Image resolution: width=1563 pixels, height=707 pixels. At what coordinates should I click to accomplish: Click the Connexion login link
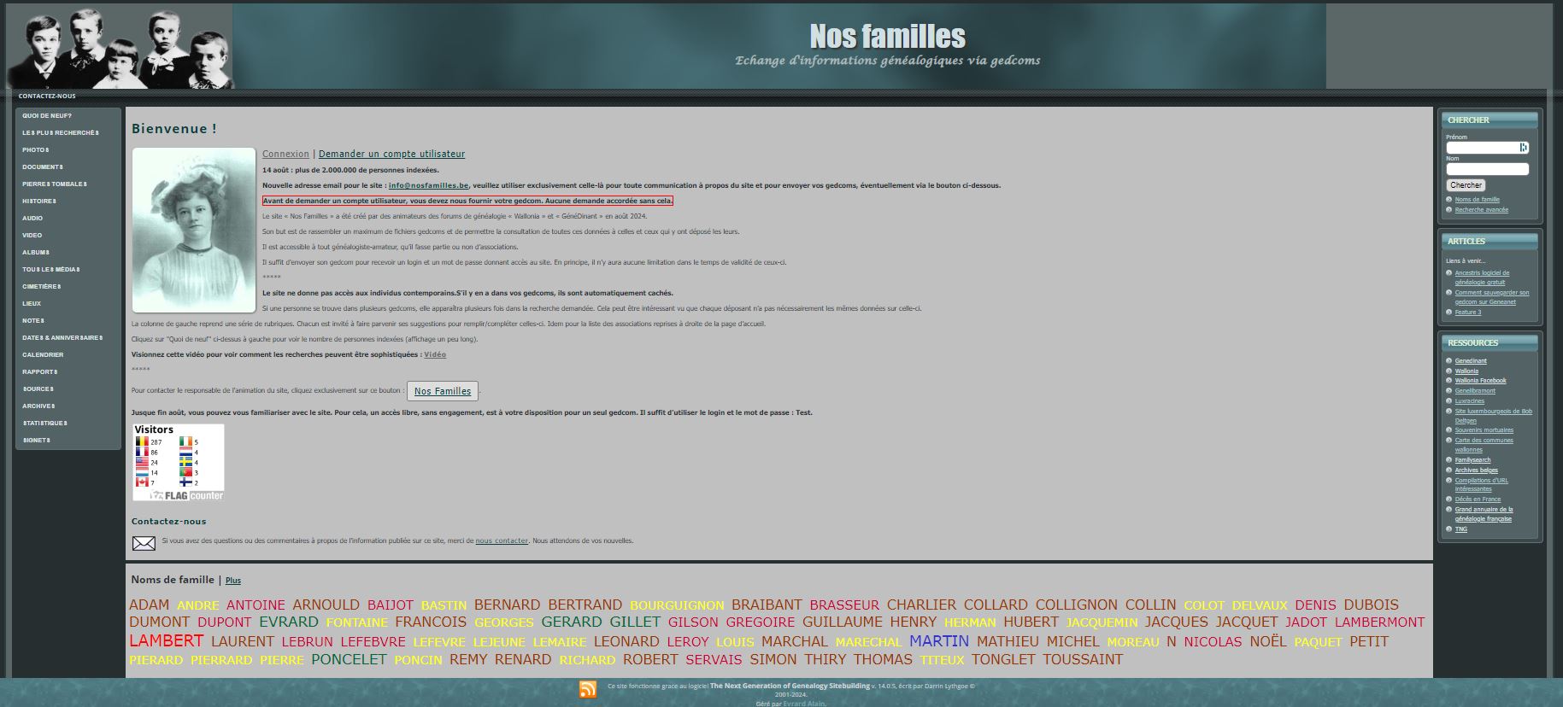tap(285, 155)
